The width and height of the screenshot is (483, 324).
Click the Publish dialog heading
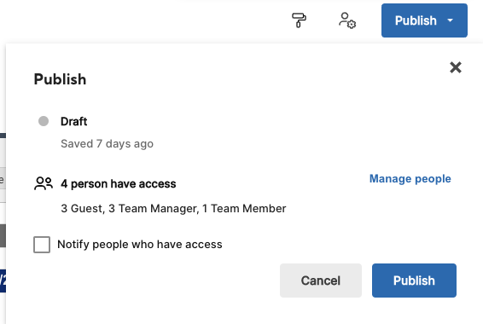(60, 79)
